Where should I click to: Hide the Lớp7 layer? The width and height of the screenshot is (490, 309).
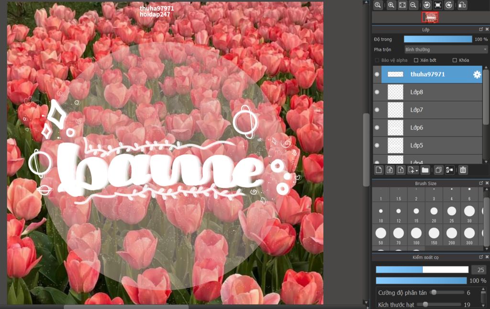pyautogui.click(x=377, y=110)
